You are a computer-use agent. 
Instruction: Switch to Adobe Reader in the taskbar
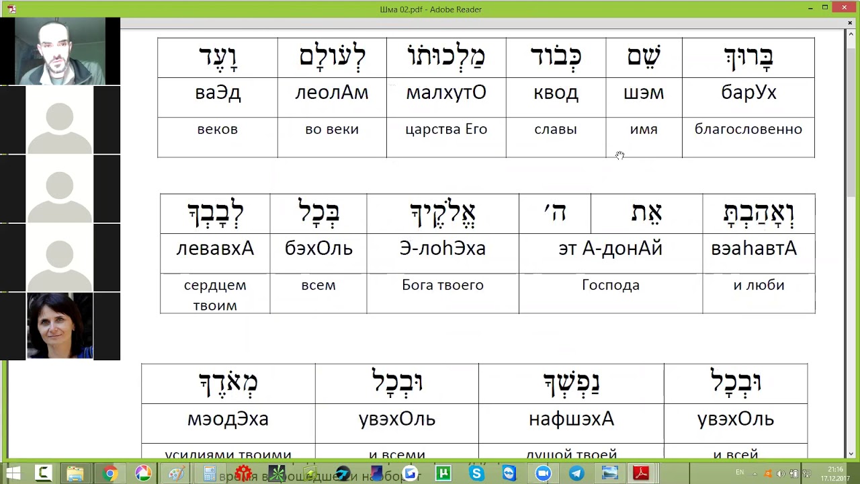[x=642, y=473]
